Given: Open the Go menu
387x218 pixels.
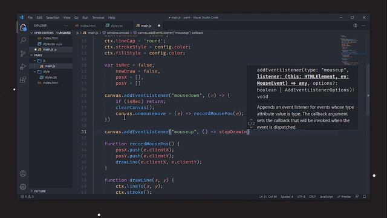Looking at the screenshot, I should coord(76,18).
